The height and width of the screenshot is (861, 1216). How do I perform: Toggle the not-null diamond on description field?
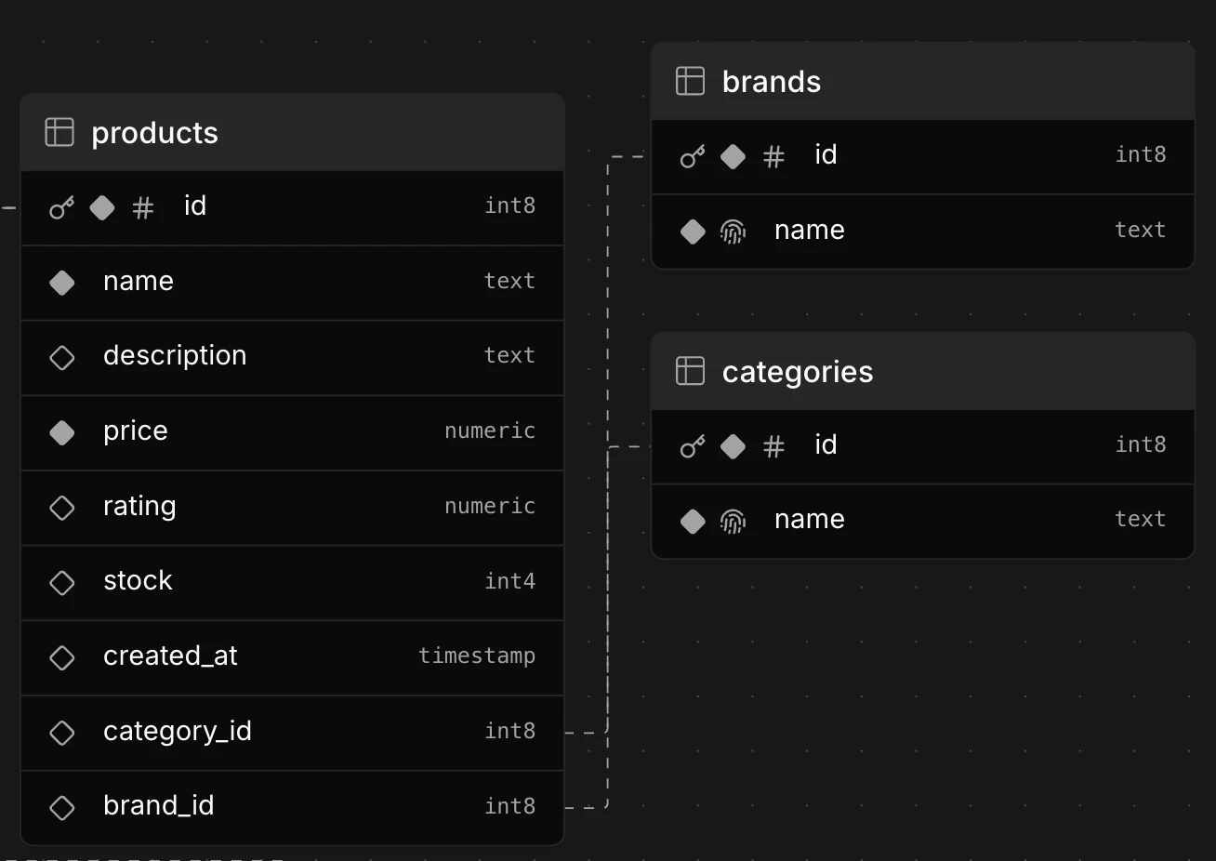61,357
